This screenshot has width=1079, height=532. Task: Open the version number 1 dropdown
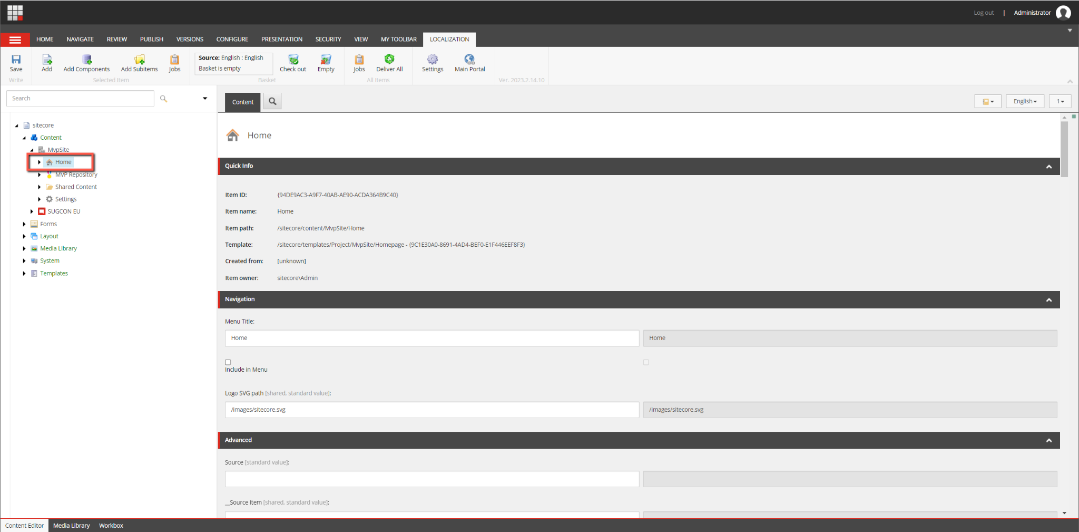(1060, 101)
